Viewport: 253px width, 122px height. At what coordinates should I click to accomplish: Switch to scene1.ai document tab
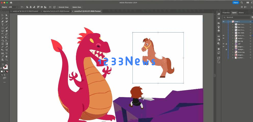[x=25, y=11]
